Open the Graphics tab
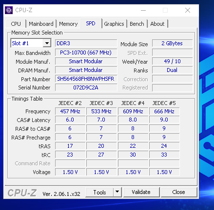Viewport: 214px width, 210px height. coord(114,24)
